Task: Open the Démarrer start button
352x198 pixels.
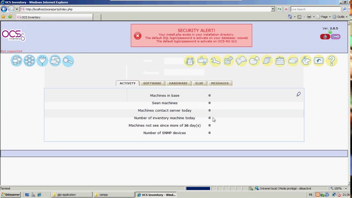Action: click(10, 195)
